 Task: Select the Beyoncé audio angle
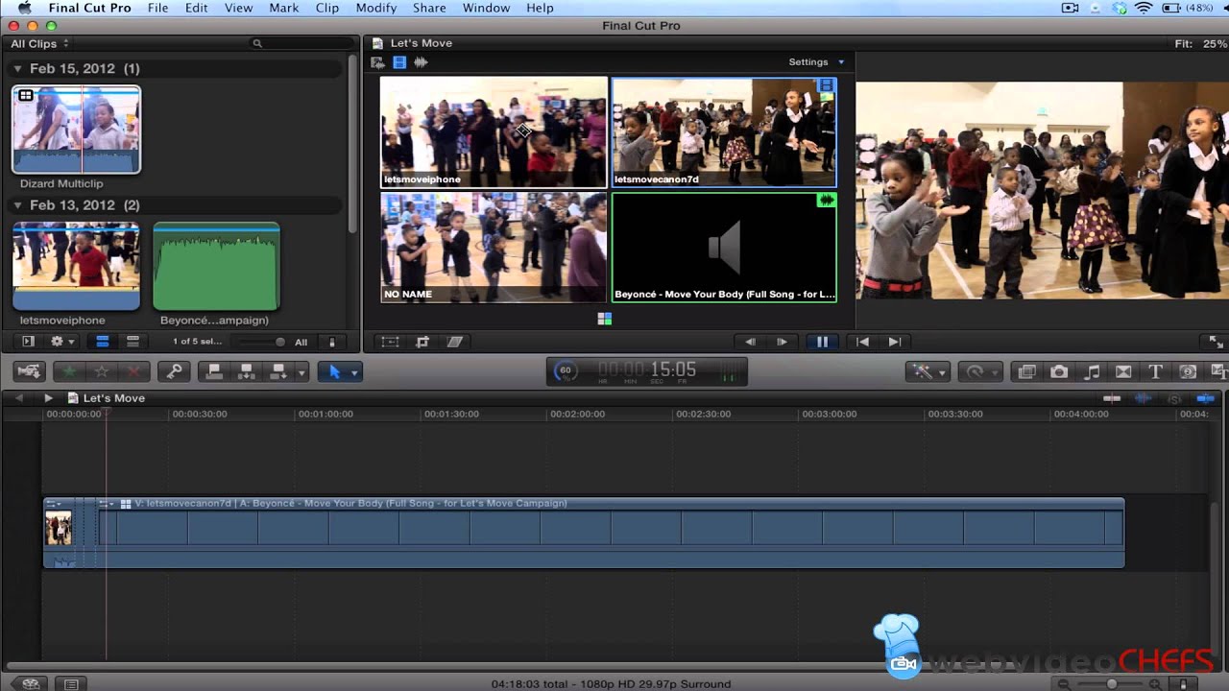click(x=724, y=247)
